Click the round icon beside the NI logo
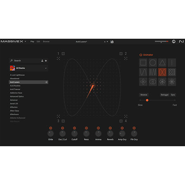The width and height of the screenshot is (185, 185). (173, 42)
